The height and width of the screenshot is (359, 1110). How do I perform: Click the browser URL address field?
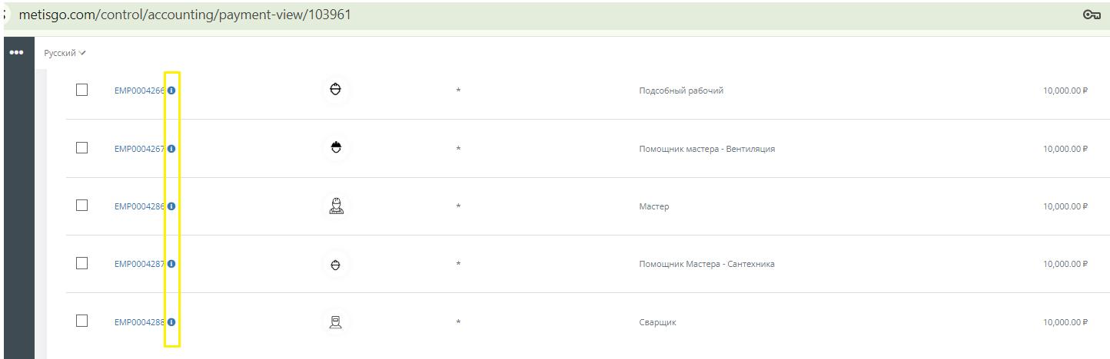pyautogui.click(x=538, y=15)
